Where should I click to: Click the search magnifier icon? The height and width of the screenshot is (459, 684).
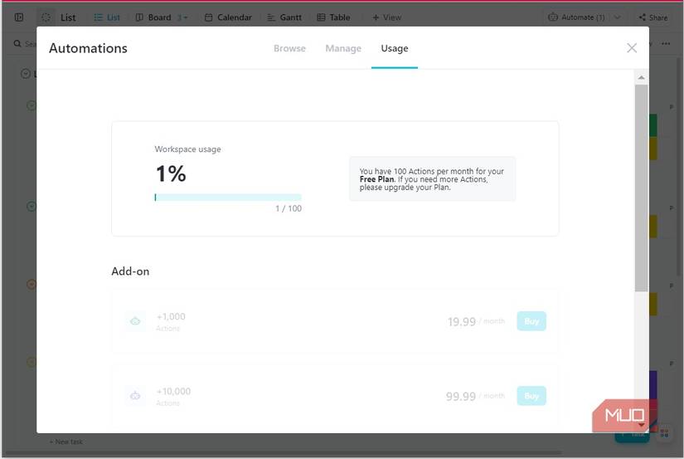click(x=17, y=44)
